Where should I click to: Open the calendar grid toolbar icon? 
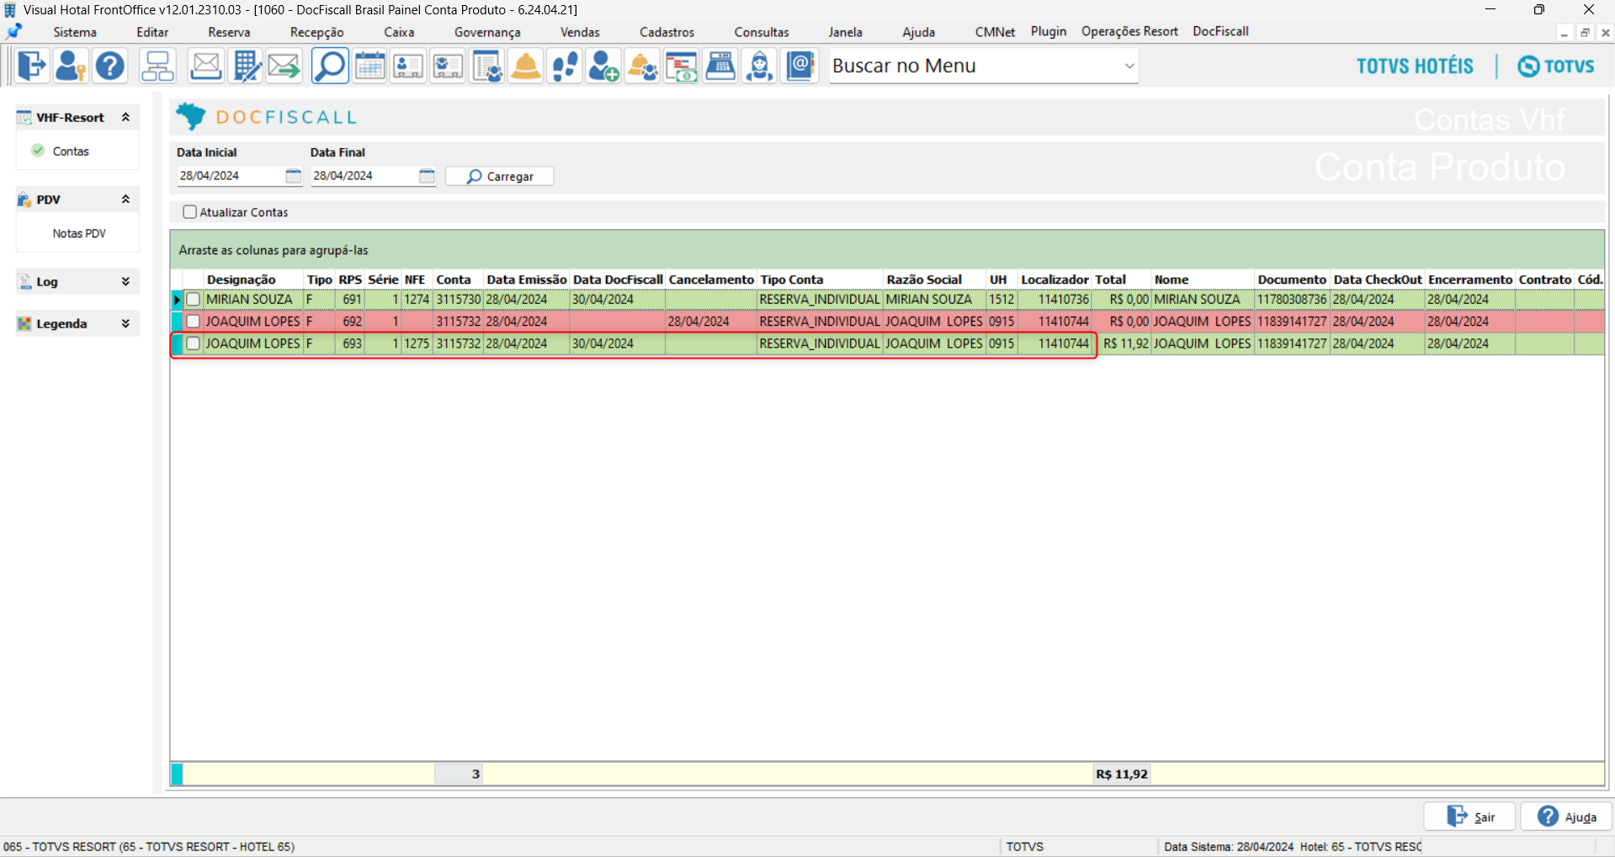pos(369,66)
